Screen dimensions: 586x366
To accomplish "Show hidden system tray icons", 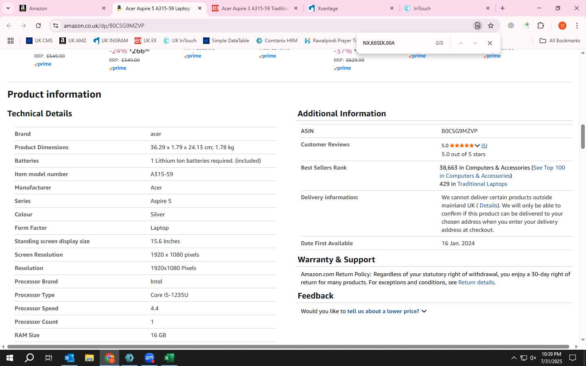I will click(514, 358).
